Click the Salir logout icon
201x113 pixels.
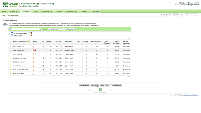198,3
